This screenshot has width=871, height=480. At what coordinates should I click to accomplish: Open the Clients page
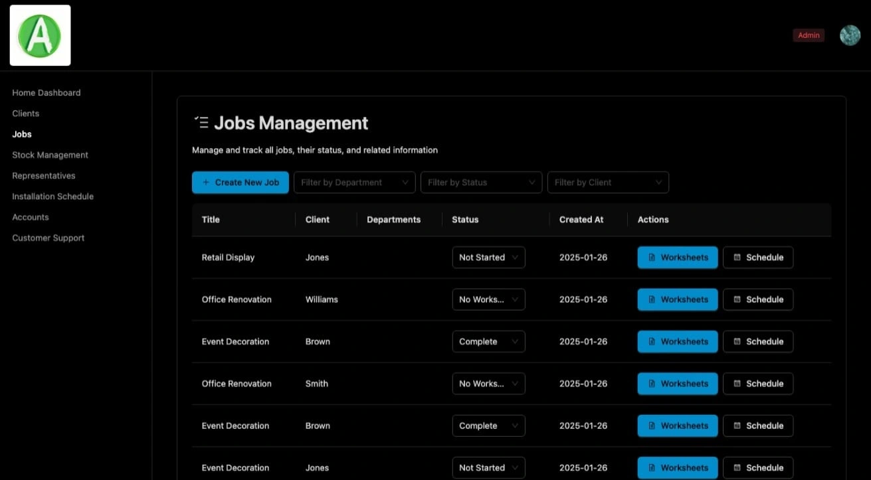tap(26, 113)
